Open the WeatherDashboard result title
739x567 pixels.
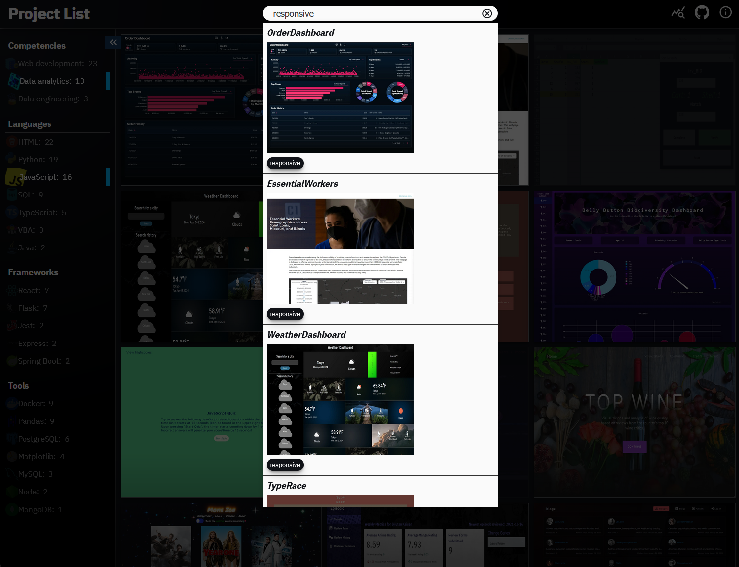[x=306, y=335]
